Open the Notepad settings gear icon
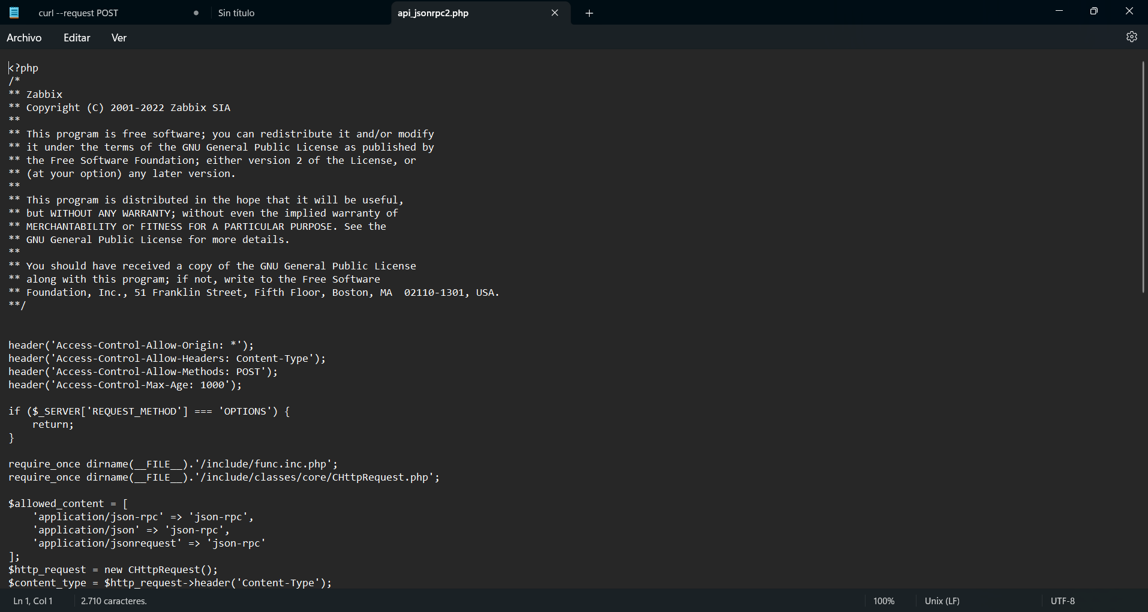The width and height of the screenshot is (1148, 612). [1131, 37]
